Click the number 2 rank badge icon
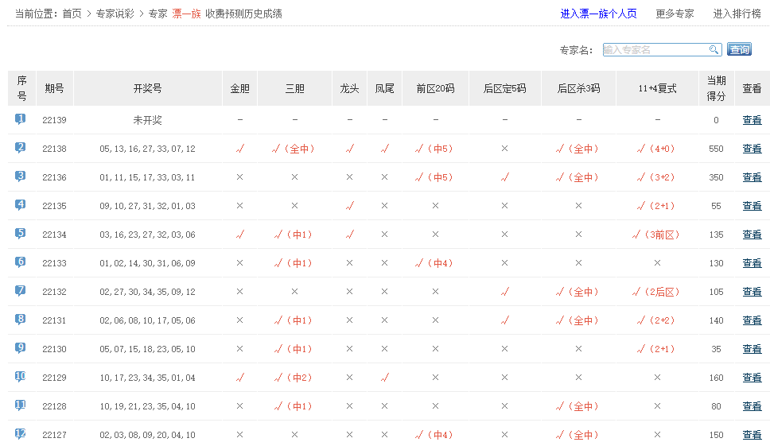 pos(21,148)
